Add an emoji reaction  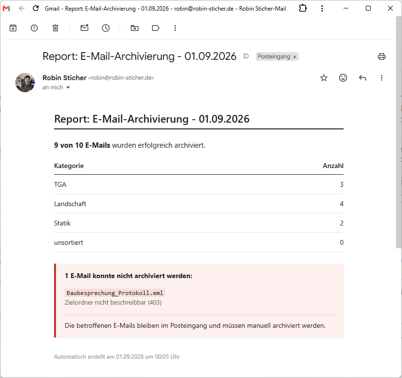[343, 78]
